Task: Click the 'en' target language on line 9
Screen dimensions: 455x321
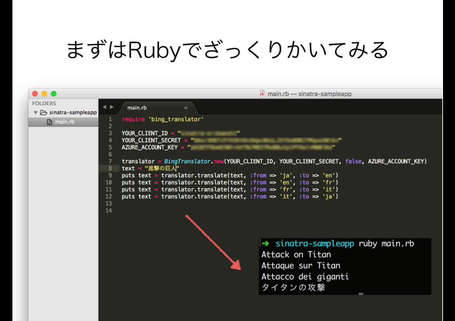Action: (328, 176)
